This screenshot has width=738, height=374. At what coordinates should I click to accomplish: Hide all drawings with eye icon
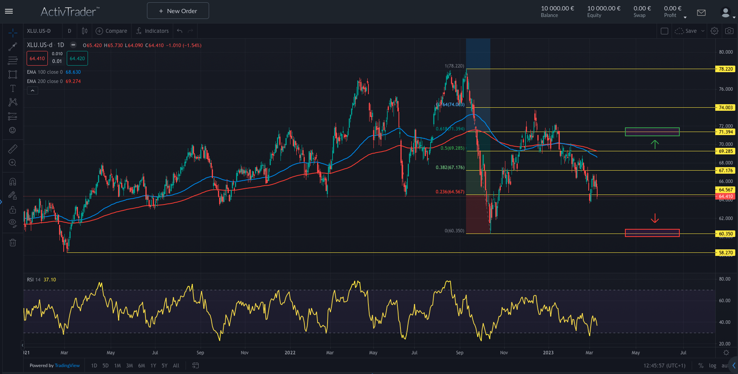pyautogui.click(x=13, y=223)
